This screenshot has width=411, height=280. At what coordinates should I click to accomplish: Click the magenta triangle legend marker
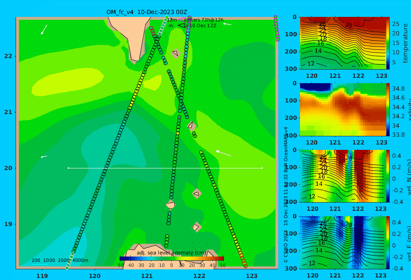coord(181,19)
